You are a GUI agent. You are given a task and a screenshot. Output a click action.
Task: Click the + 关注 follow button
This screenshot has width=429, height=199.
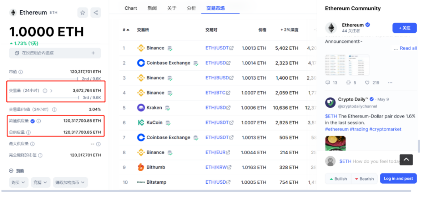[x=404, y=28]
